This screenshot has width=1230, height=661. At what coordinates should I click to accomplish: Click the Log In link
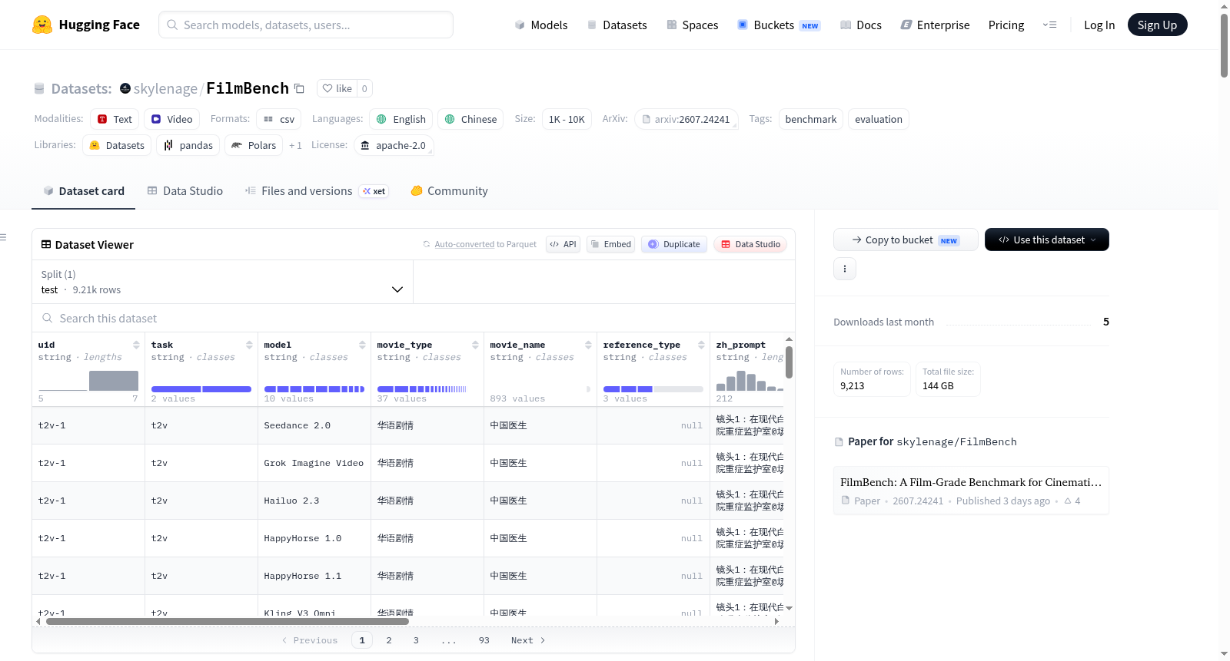coord(1099,25)
